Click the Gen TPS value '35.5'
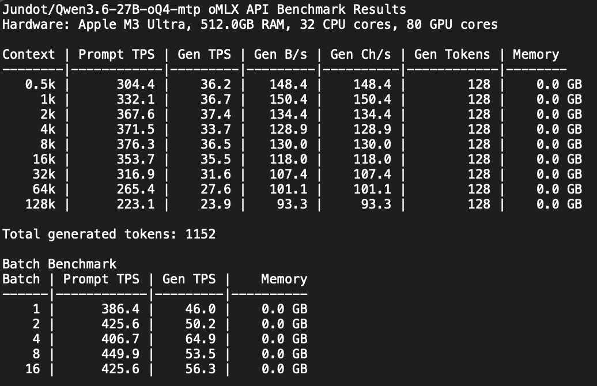Image resolution: width=597 pixels, height=386 pixels. (x=216, y=159)
